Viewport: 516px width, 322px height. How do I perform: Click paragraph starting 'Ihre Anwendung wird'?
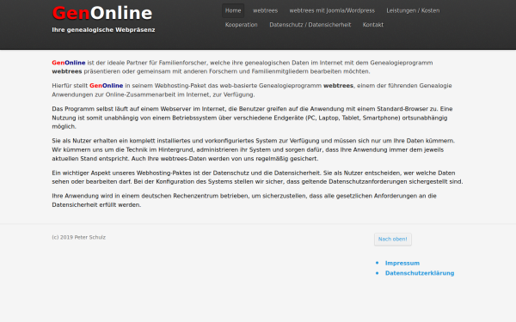(x=244, y=200)
